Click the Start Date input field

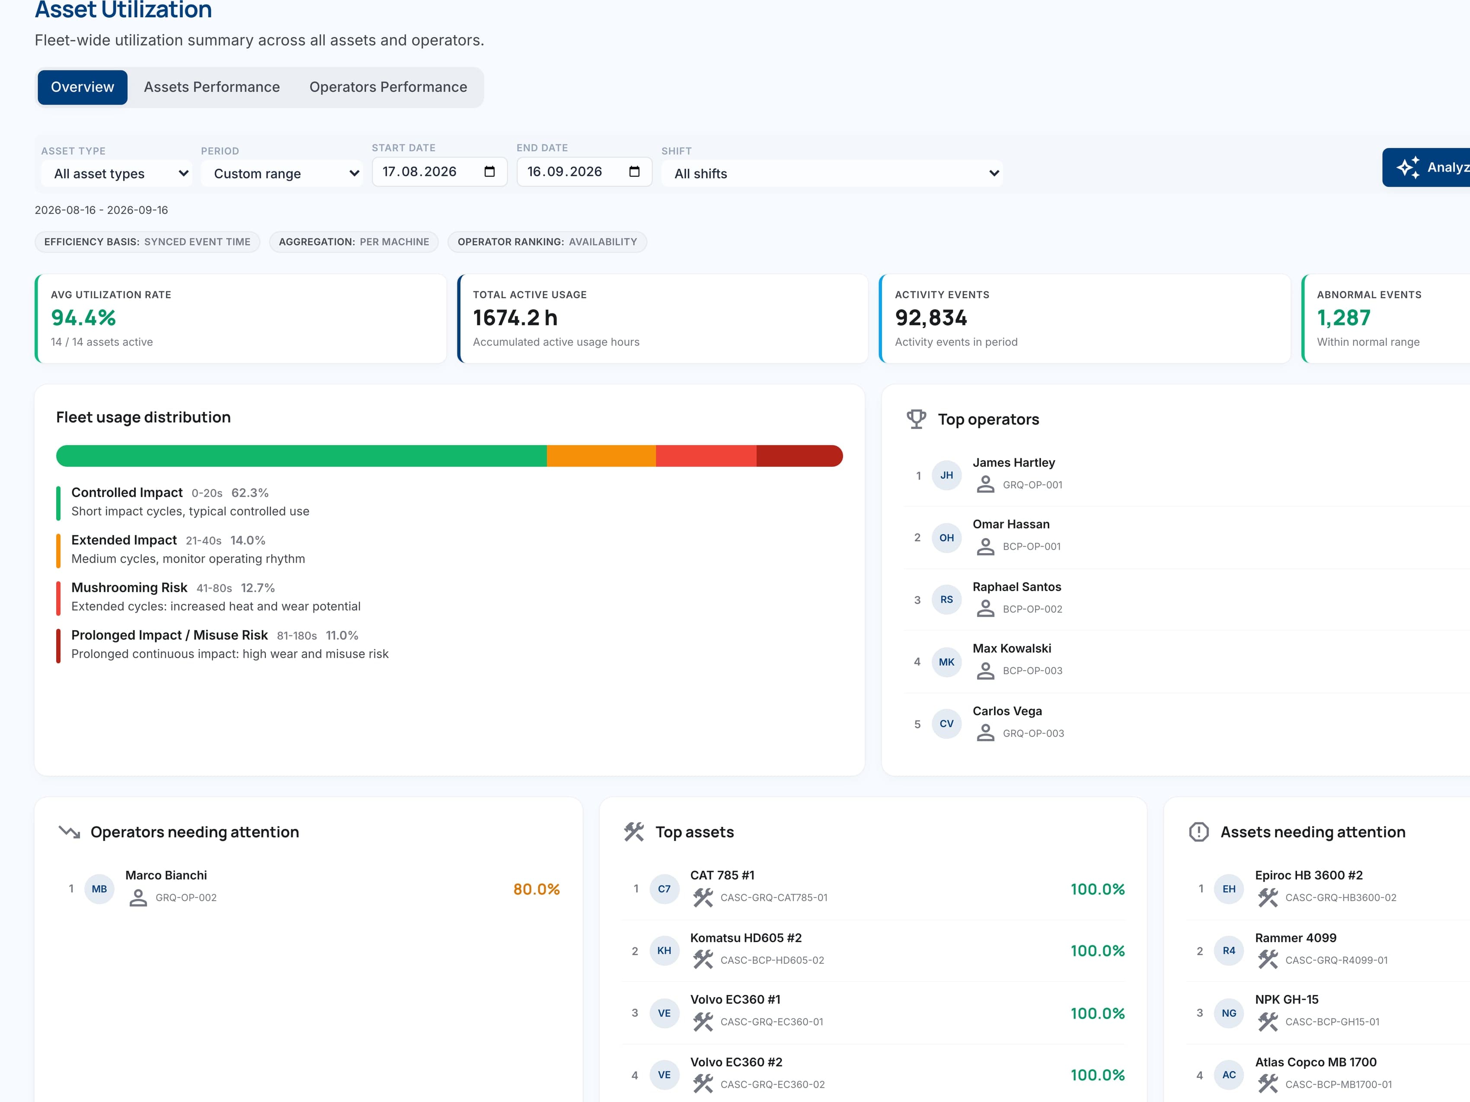coord(439,172)
